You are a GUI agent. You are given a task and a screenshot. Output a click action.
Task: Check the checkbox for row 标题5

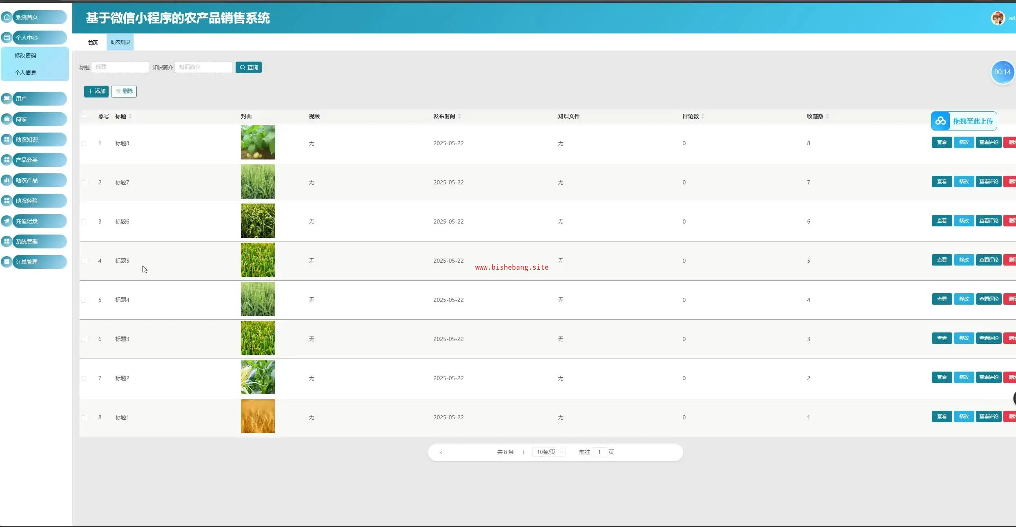click(x=84, y=261)
